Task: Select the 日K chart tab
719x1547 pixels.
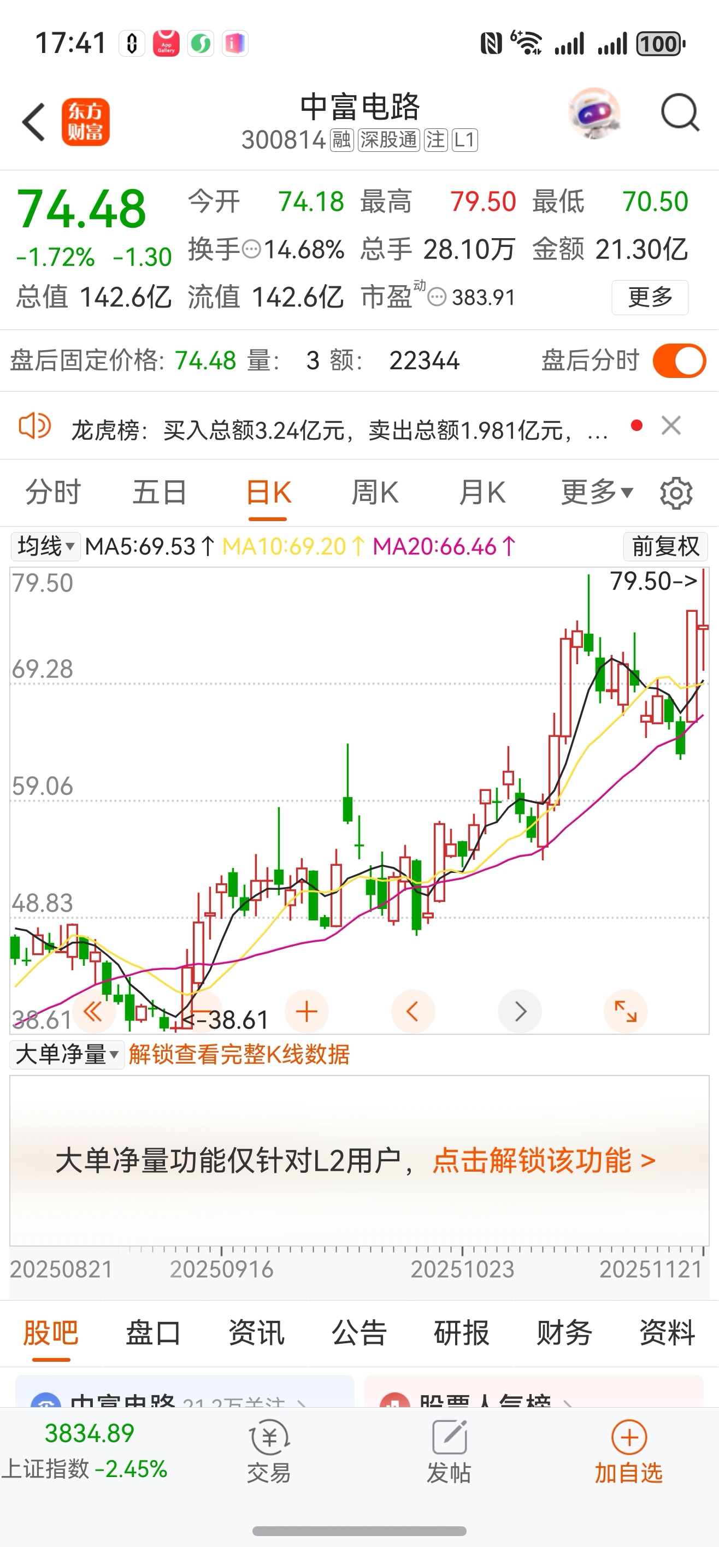Action: point(268,492)
